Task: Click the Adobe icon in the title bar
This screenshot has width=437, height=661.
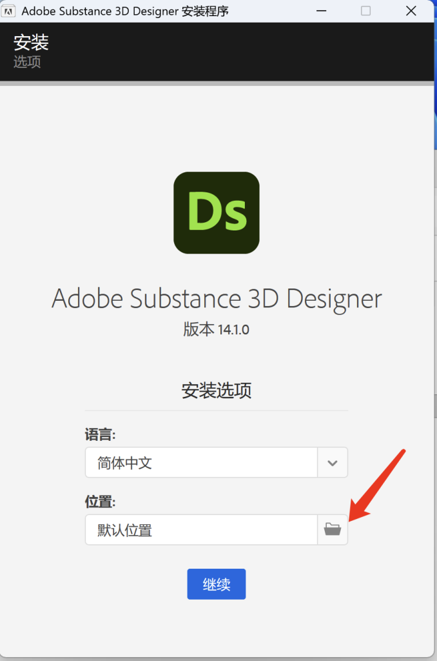Action: 10,11
